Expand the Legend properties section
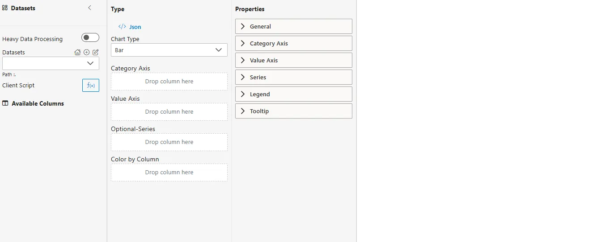Screen dimensions: 605x242 tap(293, 94)
